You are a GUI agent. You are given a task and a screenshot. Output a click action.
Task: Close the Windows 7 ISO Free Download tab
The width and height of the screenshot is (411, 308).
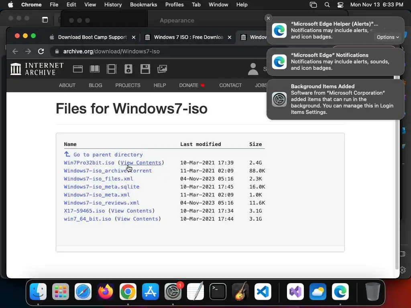point(230,37)
